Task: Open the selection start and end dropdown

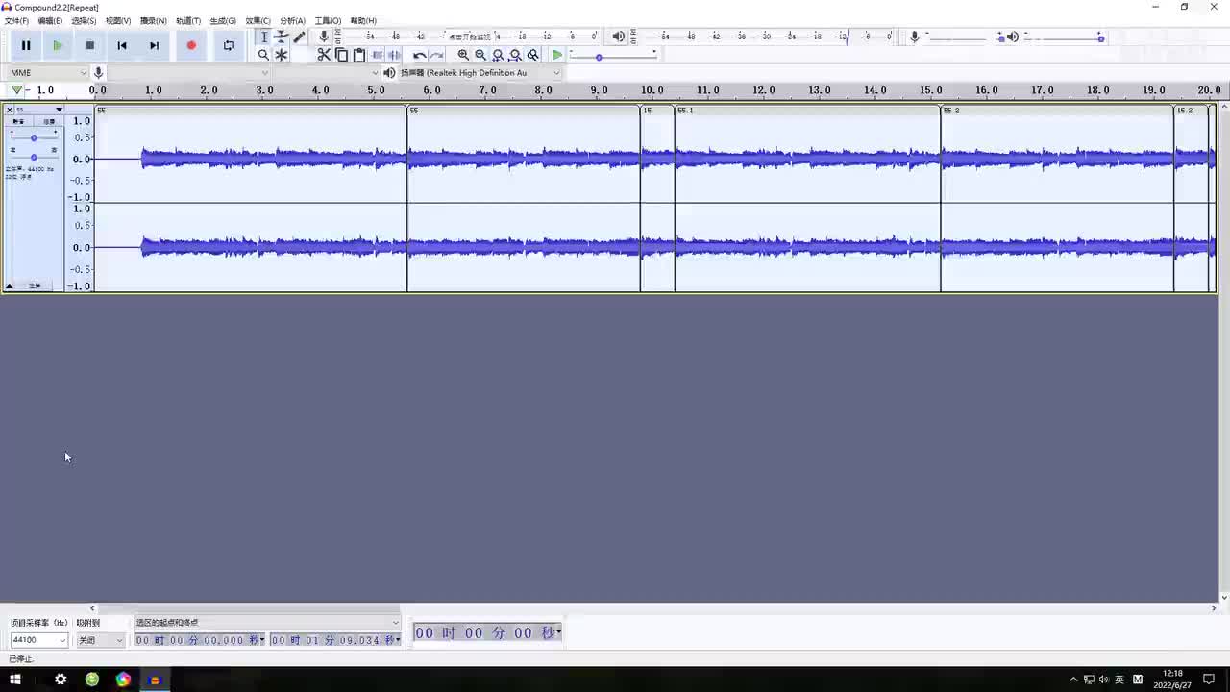Action: tap(266, 623)
